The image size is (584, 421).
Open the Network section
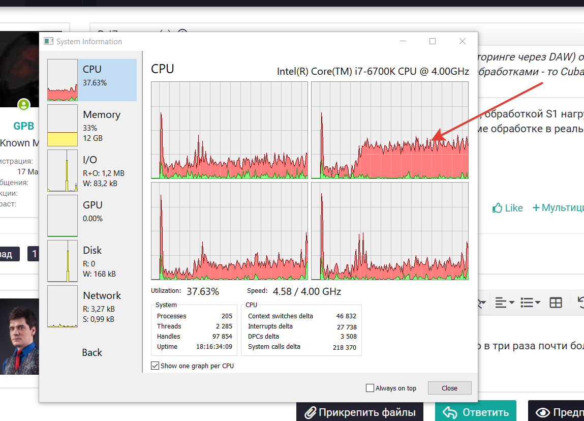click(x=92, y=306)
